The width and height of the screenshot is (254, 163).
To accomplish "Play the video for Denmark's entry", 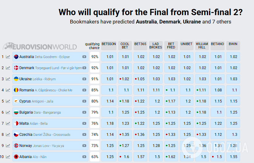I will [x=84, y=68].
